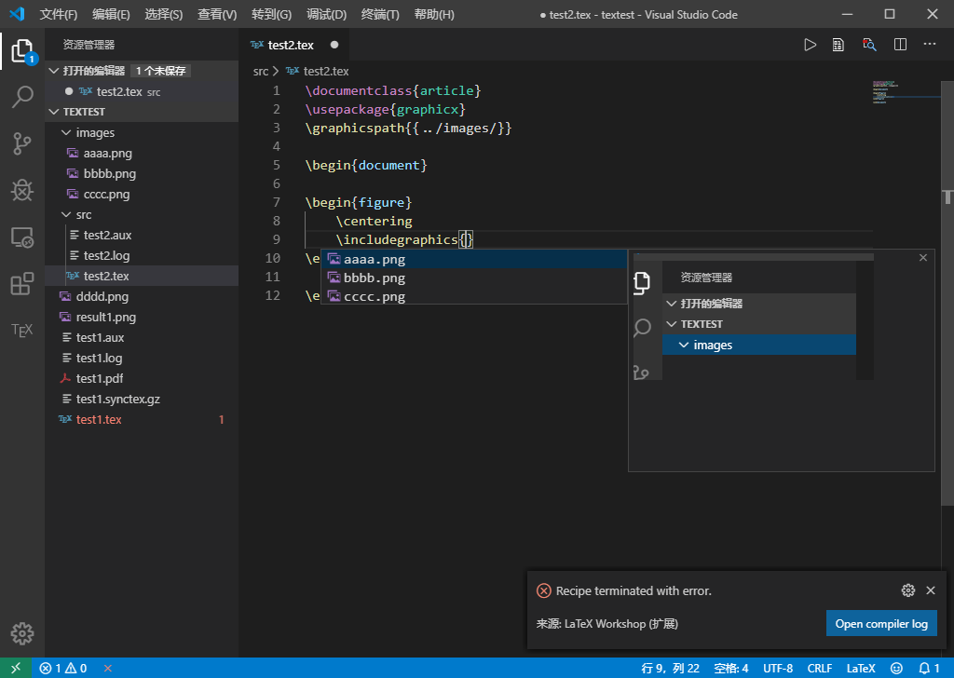Split the editor with split icon
The image size is (954, 678).
coord(901,45)
